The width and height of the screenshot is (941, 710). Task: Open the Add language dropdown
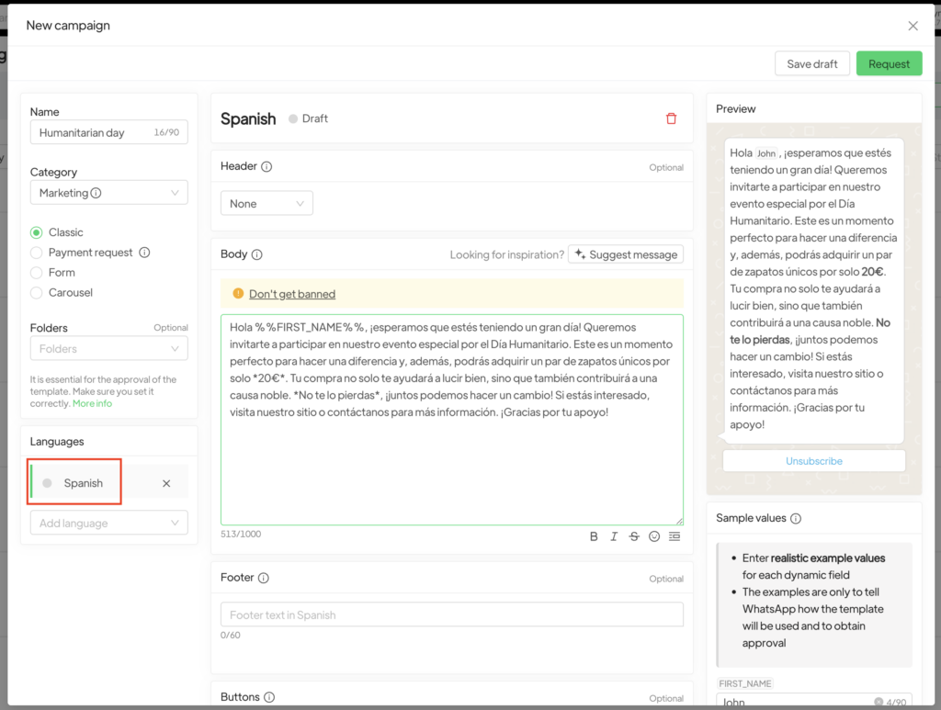point(108,524)
